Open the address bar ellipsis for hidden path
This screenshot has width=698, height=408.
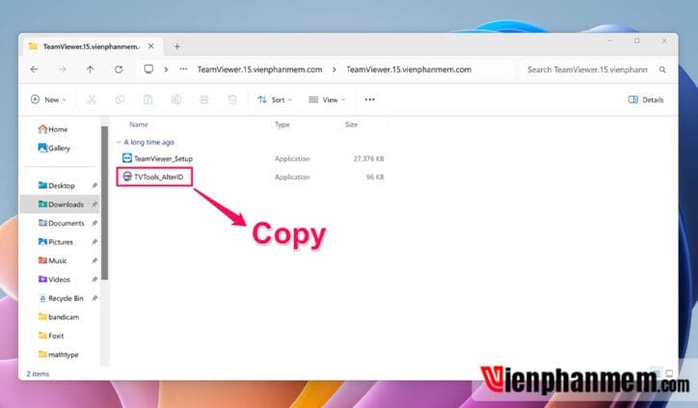click(183, 69)
